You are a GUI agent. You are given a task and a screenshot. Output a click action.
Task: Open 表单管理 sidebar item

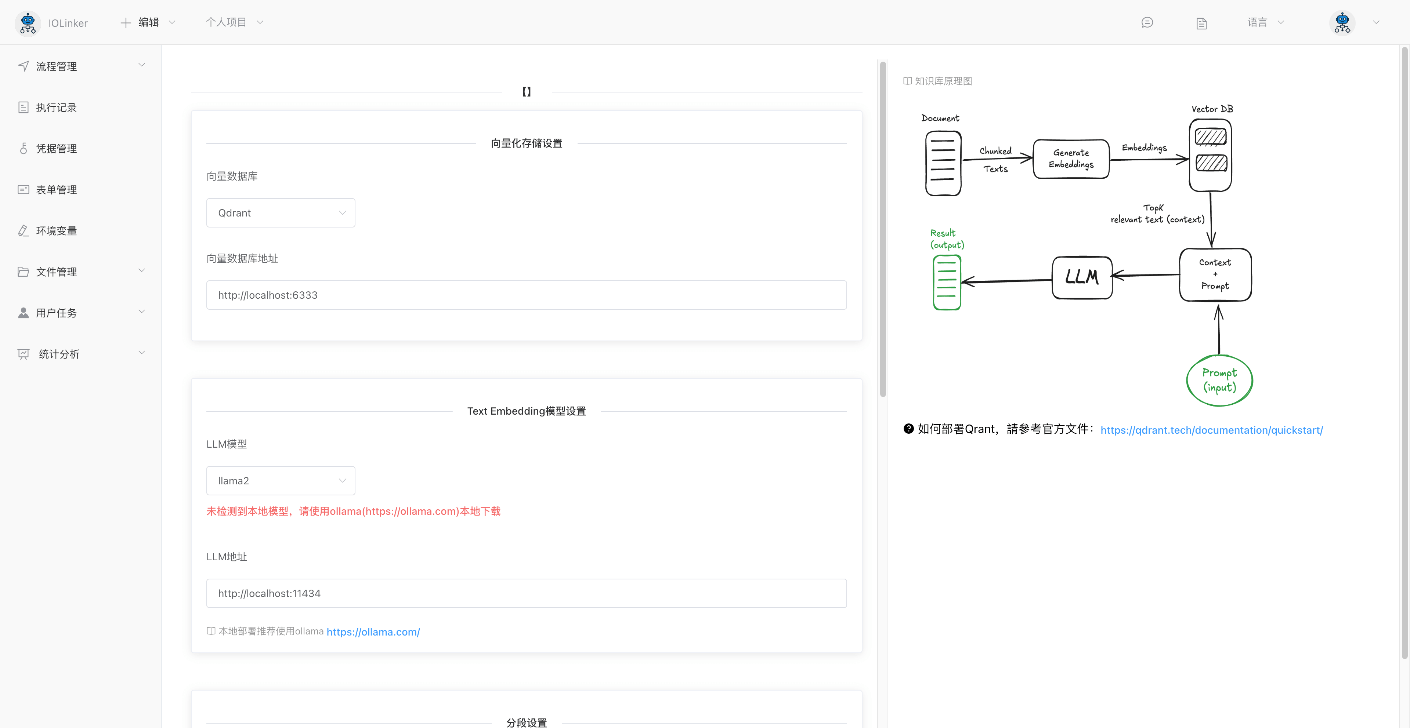pos(56,190)
